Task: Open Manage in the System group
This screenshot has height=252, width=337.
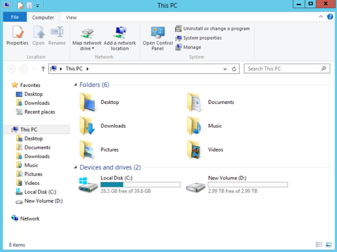Action: 188,47
